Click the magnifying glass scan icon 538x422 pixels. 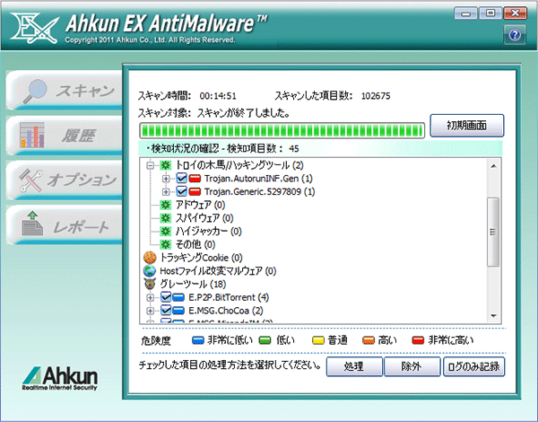click(35, 91)
